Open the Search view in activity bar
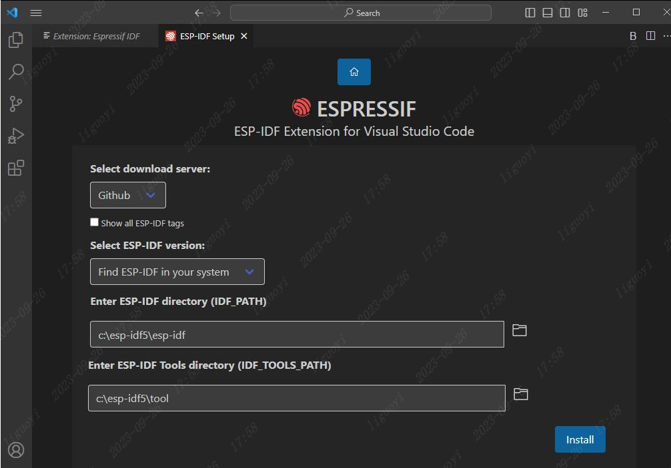 16,71
